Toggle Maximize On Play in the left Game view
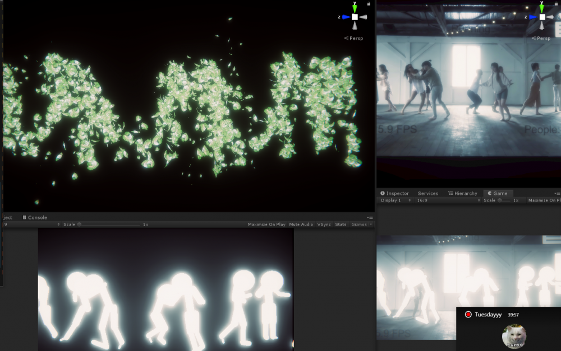The height and width of the screenshot is (351, 561). coord(266,224)
